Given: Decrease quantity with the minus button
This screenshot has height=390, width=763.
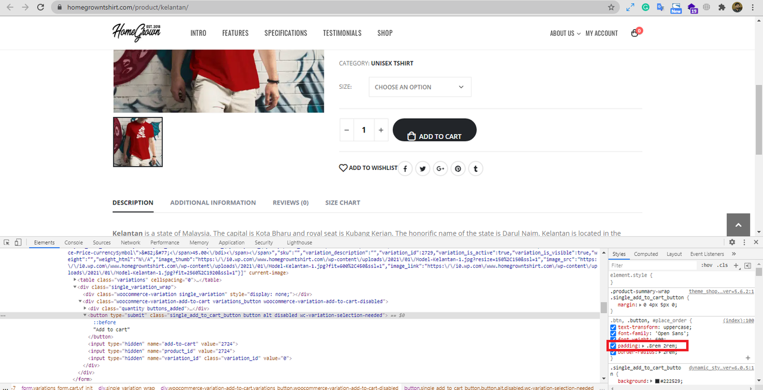Looking at the screenshot, I should 347,130.
